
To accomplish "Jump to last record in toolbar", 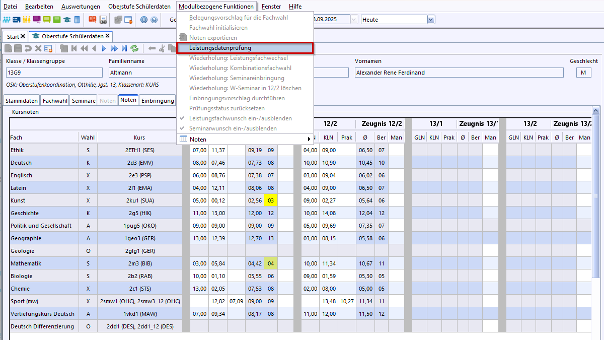I will coord(124,49).
